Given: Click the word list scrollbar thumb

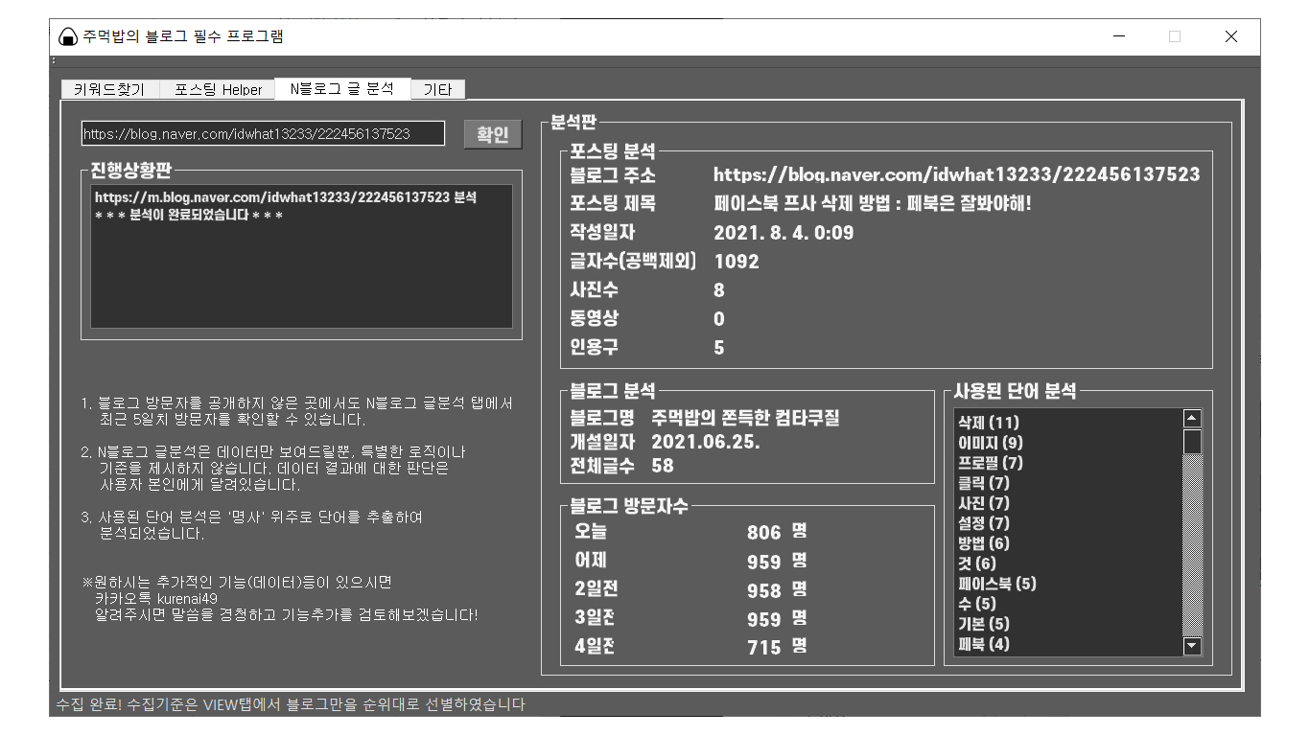Looking at the screenshot, I should click(1192, 442).
